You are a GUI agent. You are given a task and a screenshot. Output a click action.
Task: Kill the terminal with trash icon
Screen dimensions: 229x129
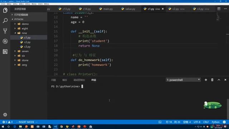coord(212,80)
